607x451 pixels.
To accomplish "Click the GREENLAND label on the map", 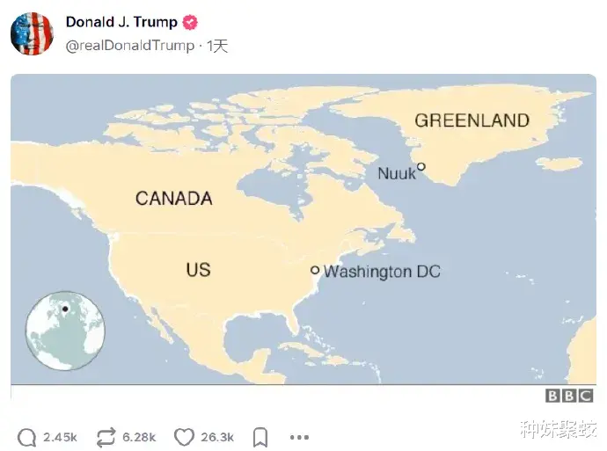I will click(472, 120).
